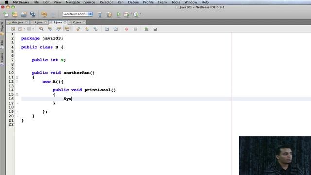
Task: Open the Debug Project dropdown arrow
Action: tap(131, 14)
